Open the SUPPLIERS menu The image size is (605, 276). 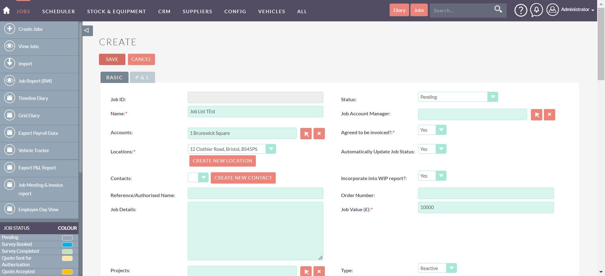(x=197, y=11)
